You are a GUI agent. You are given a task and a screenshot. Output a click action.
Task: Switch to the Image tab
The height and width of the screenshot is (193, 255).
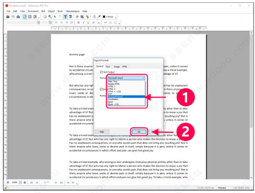pos(116,67)
